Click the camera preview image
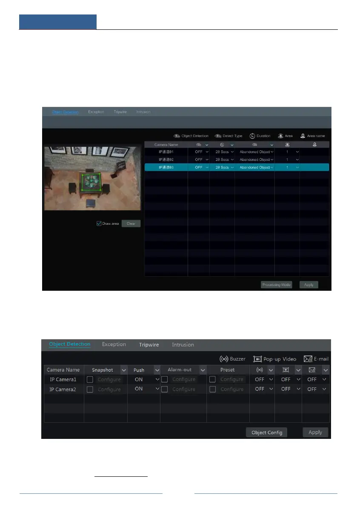Image resolution: width=357 pixels, height=507 pixels. click(x=92, y=178)
